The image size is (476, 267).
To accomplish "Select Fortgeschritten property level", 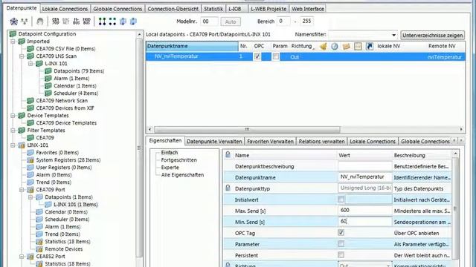I will point(178,160).
